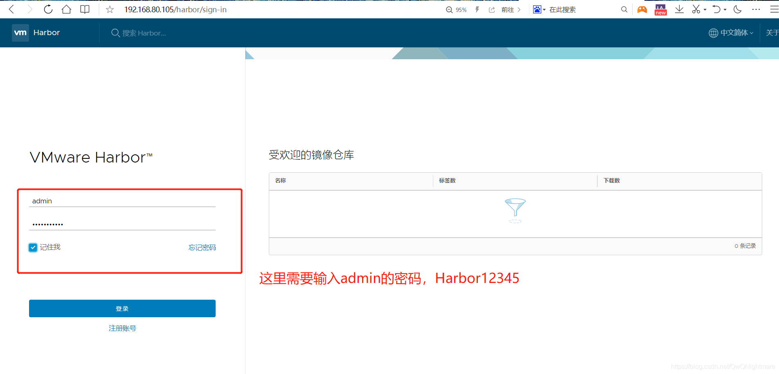
Task: Reload the page with refresh icon
Action: pos(48,9)
